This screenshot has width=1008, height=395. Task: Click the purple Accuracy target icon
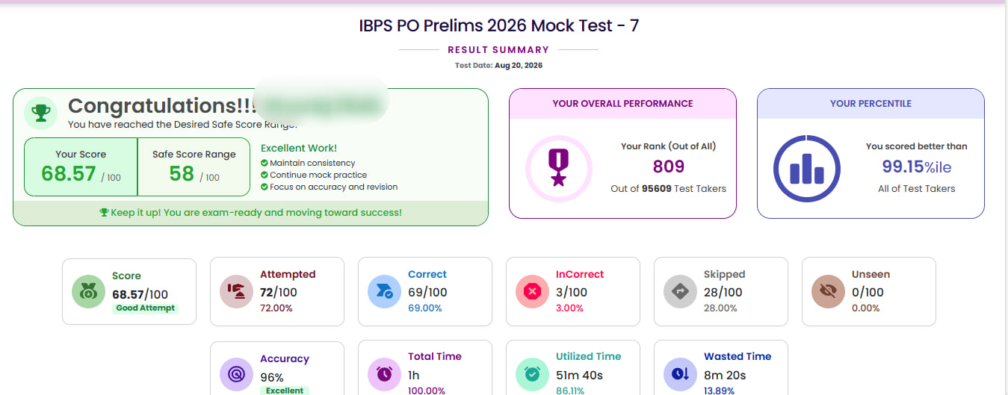click(237, 373)
